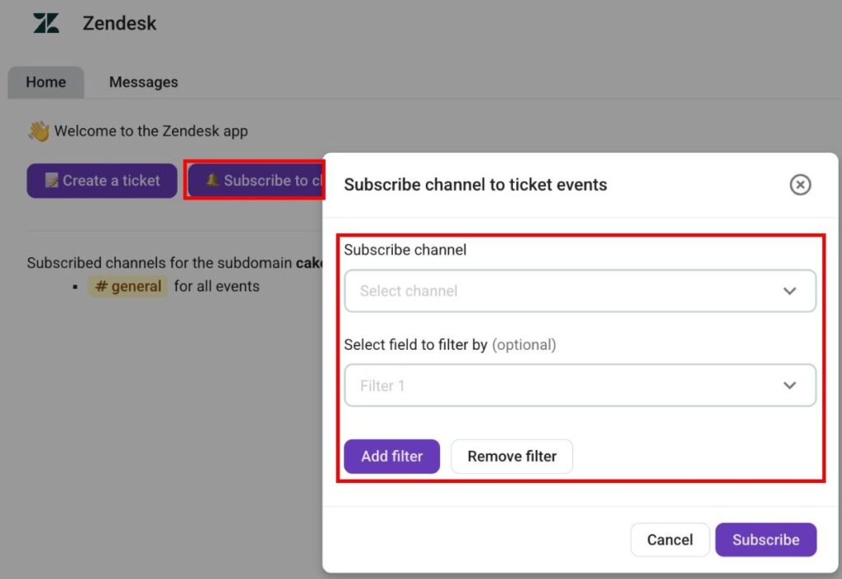Click the Select channel placeholder text

point(409,291)
